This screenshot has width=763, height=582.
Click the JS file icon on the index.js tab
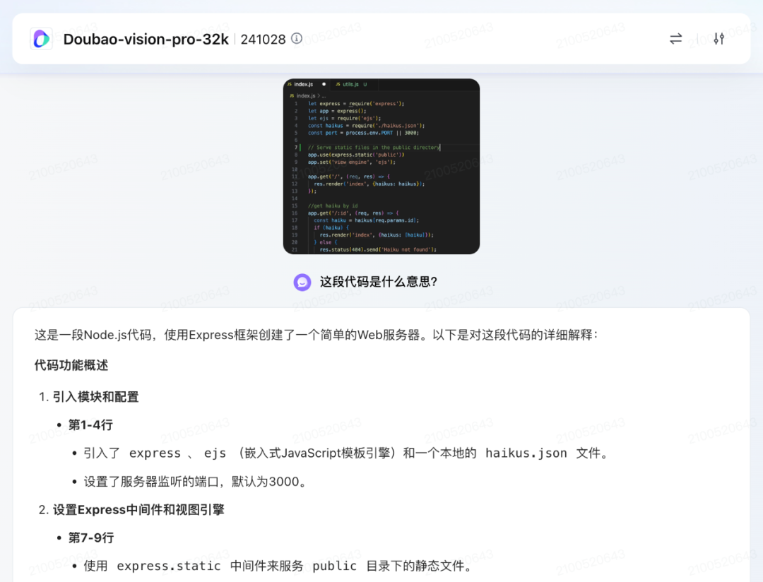290,84
